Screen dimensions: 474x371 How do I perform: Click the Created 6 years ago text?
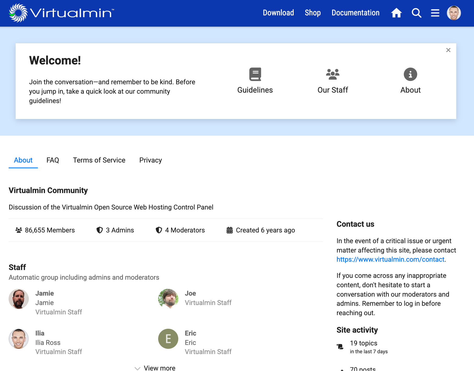pos(265,230)
